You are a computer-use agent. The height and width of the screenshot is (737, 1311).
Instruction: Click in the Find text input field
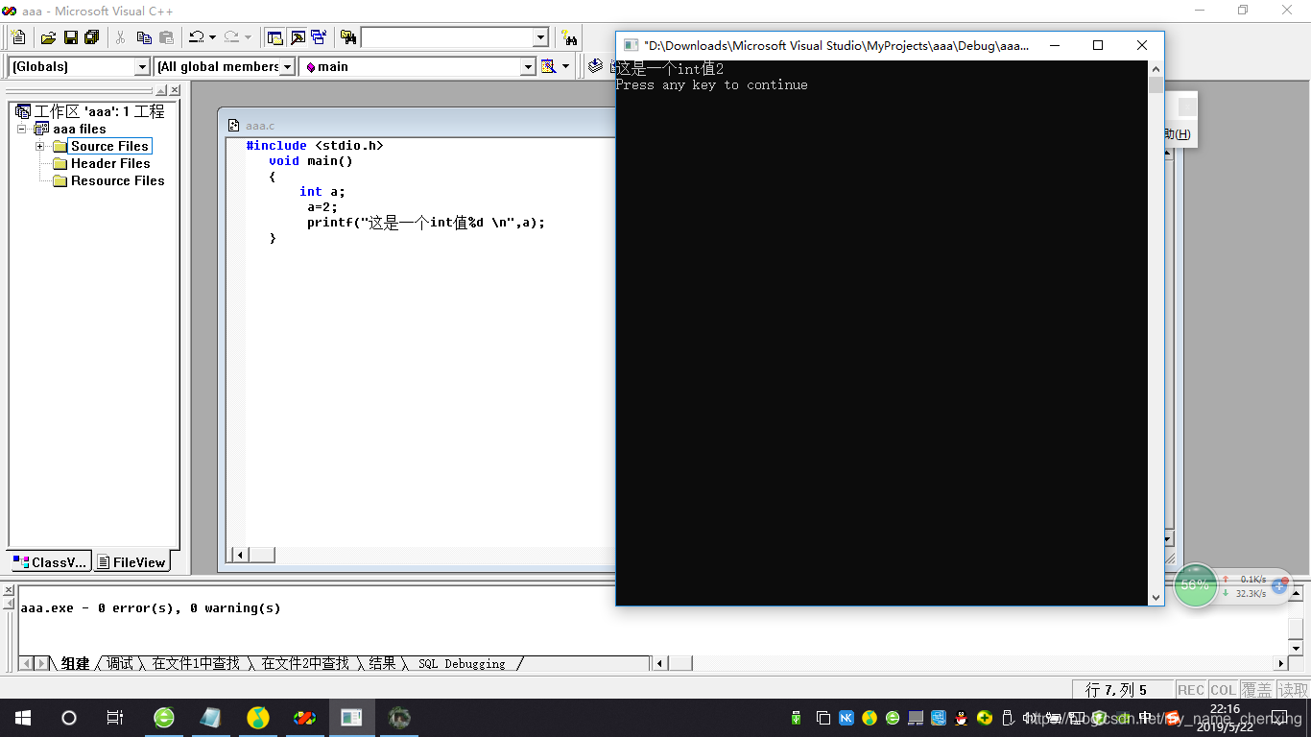(x=447, y=37)
